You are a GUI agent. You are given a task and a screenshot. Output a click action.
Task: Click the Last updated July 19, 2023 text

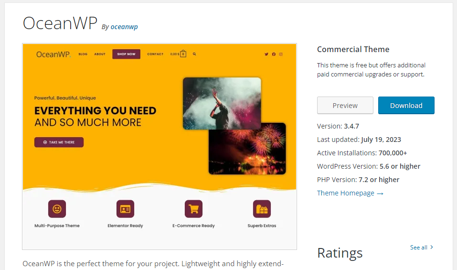click(359, 140)
